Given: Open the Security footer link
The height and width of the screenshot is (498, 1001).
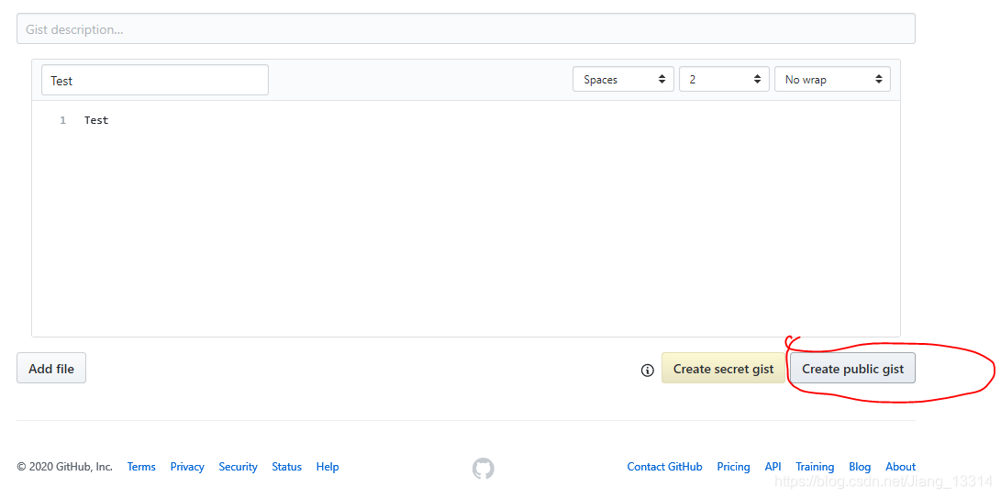Looking at the screenshot, I should (239, 467).
